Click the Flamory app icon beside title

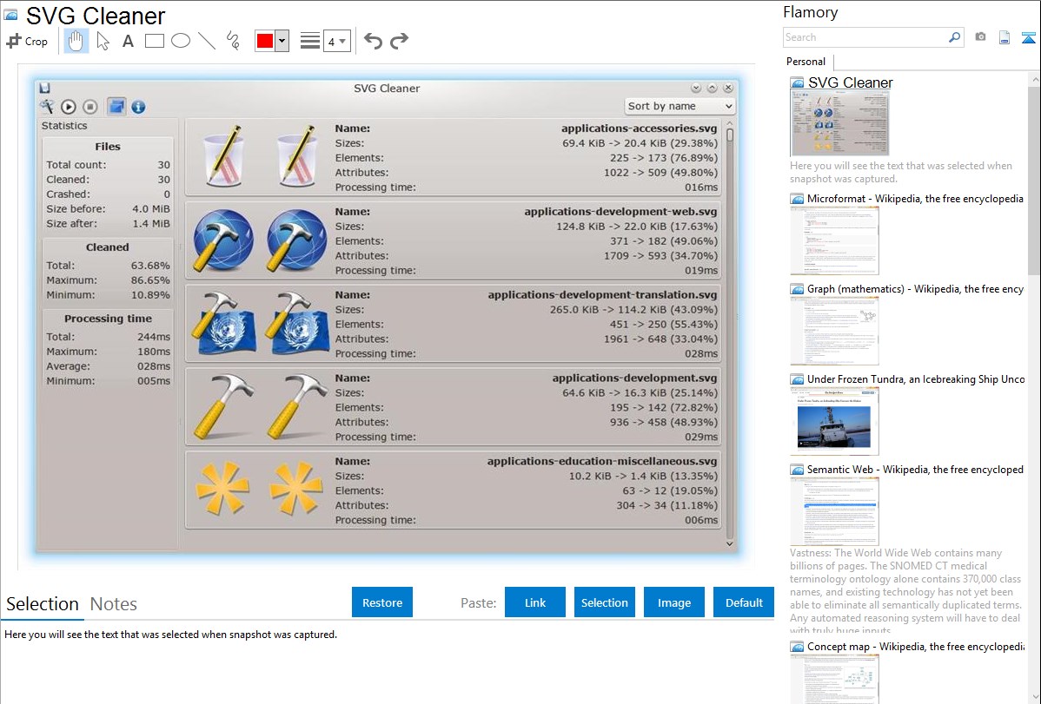(x=10, y=15)
